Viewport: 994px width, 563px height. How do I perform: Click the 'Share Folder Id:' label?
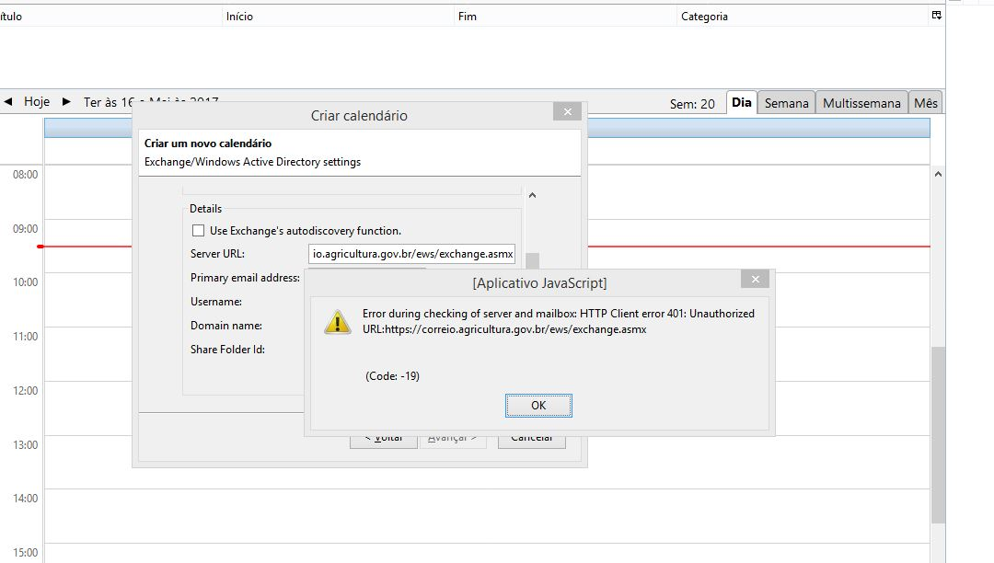pos(227,350)
